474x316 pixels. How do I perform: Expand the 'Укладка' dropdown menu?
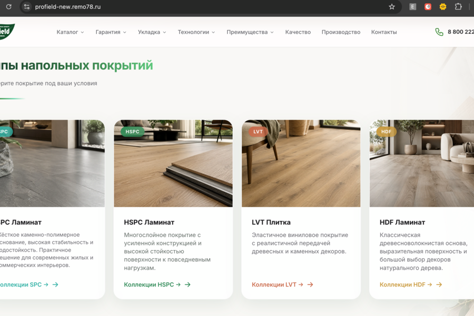[152, 32]
